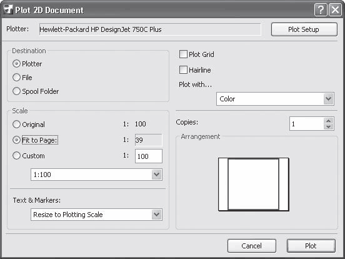Screen dimensions: 345x259
Task: Close the Plot 2D Document dialog
Action: [x=336, y=10]
